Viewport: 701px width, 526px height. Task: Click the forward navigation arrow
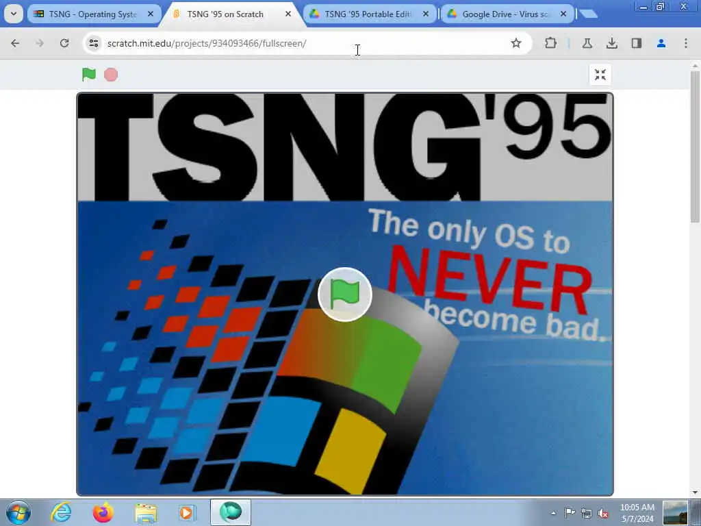(x=40, y=43)
